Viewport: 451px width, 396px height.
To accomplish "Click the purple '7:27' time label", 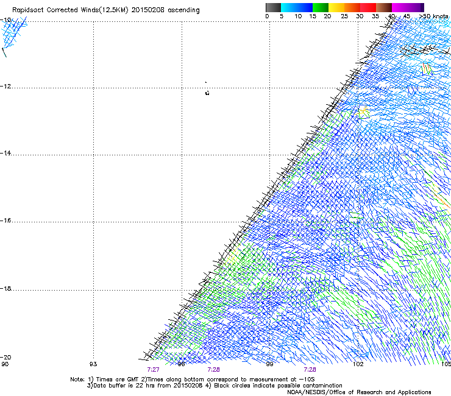I will (154, 370).
